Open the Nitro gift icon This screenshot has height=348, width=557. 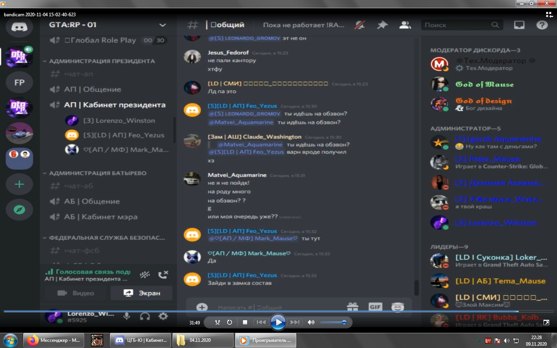tap(352, 307)
